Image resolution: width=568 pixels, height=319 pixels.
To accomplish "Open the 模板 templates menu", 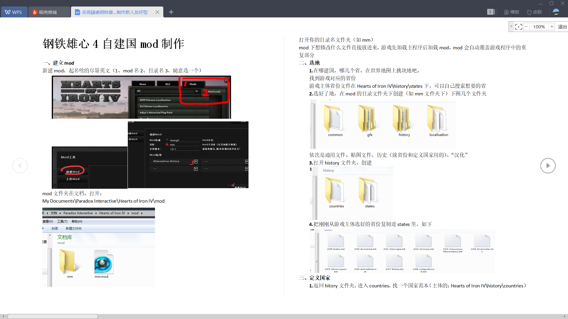I will coord(512,12).
